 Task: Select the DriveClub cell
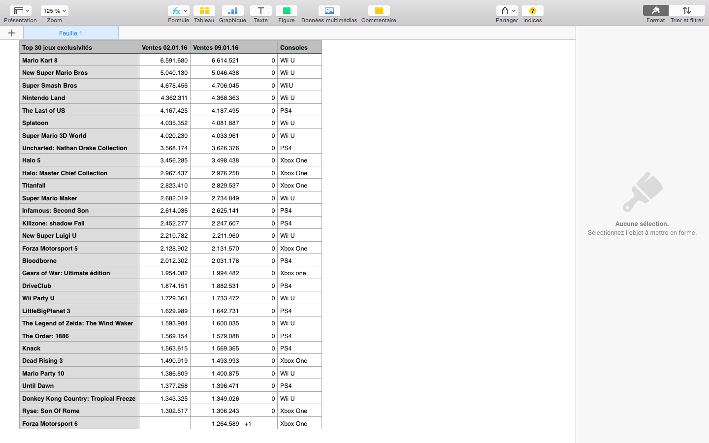(79, 285)
